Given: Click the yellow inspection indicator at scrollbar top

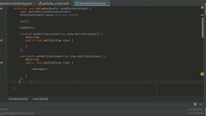Looking at the screenshot, I should coord(202,8).
